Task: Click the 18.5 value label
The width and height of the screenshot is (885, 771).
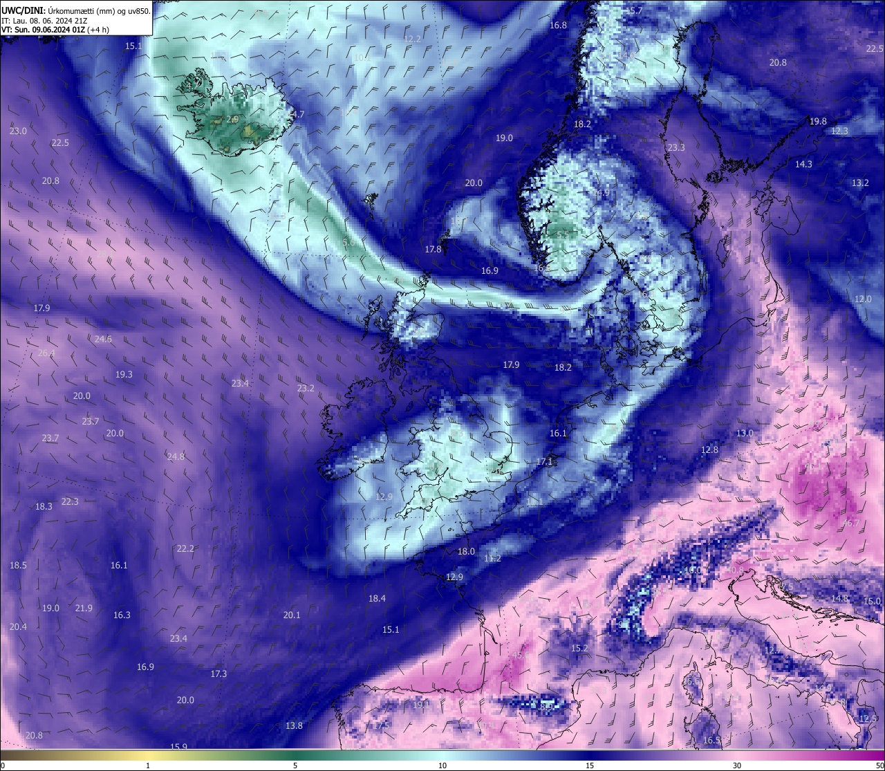Action: point(18,565)
